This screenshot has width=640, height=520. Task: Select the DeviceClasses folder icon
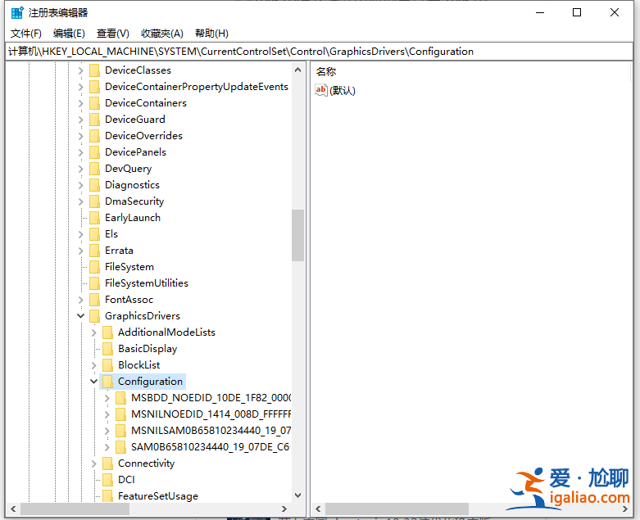point(94,70)
